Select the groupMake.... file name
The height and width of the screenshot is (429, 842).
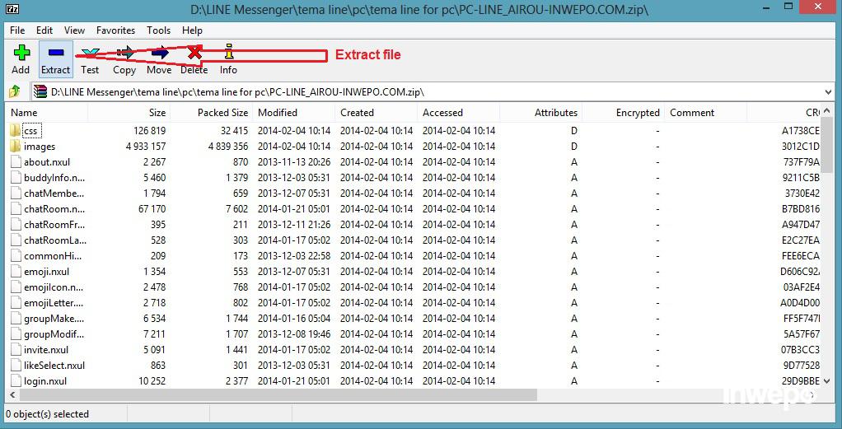point(54,319)
